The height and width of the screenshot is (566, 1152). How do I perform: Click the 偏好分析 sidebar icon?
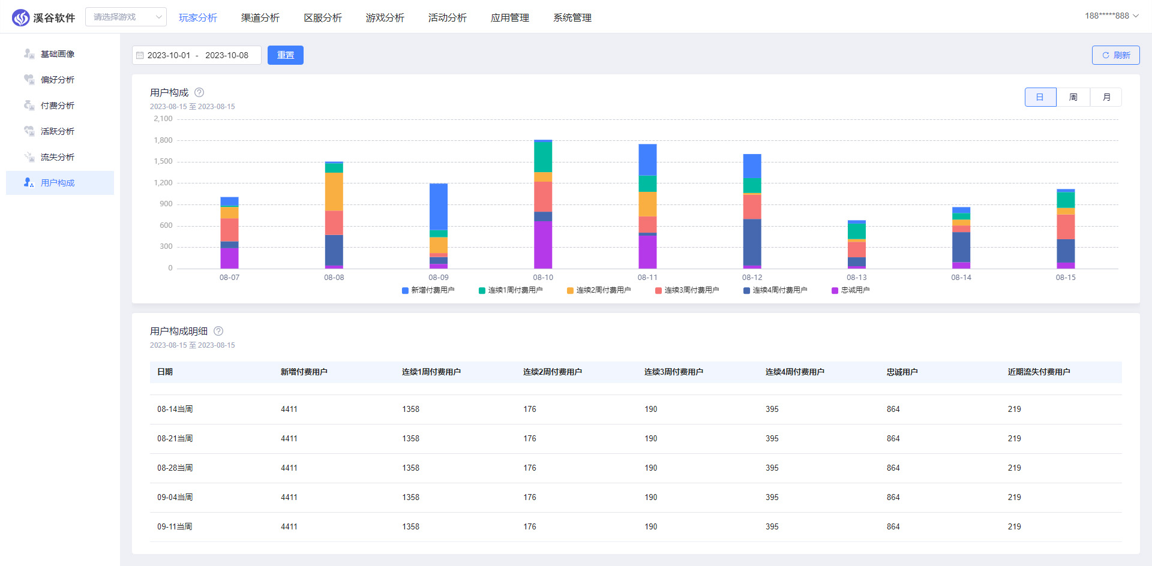[x=29, y=80]
